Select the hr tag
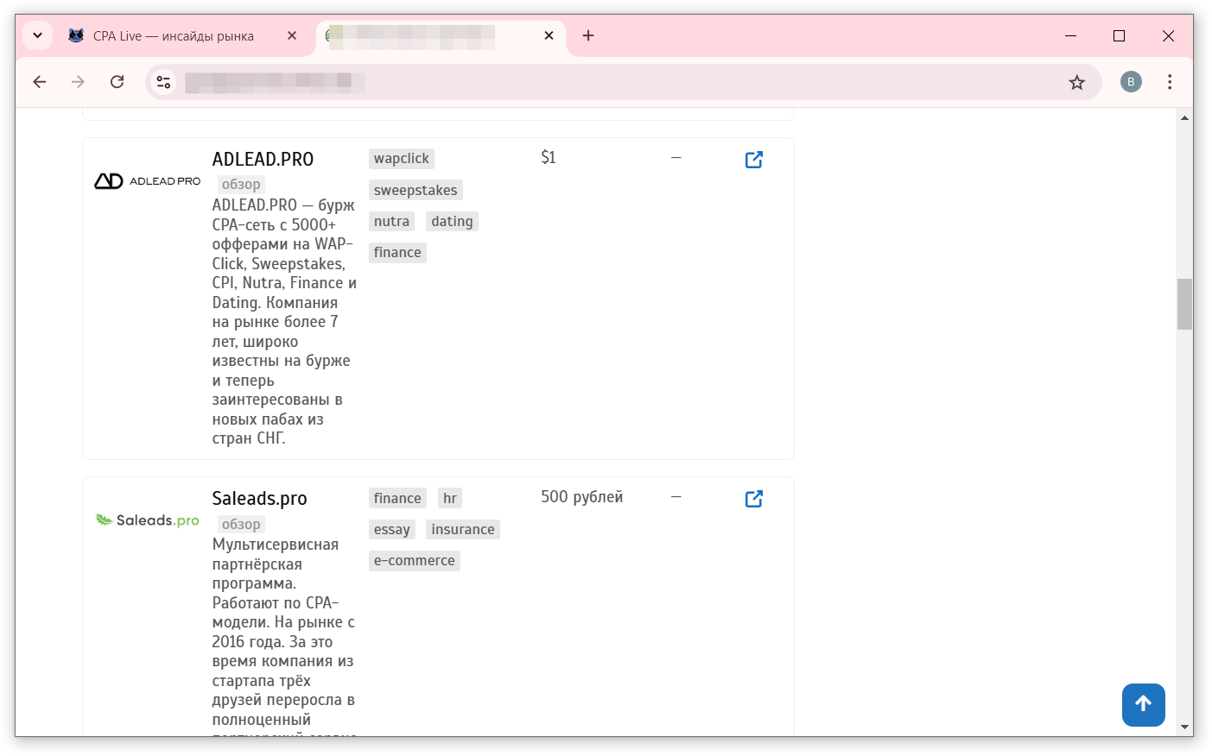1212x756 pixels. [x=450, y=498]
